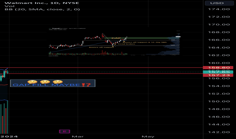Click the Vol indicator label
This screenshot has width=236, height=139.
[x=9, y=6]
